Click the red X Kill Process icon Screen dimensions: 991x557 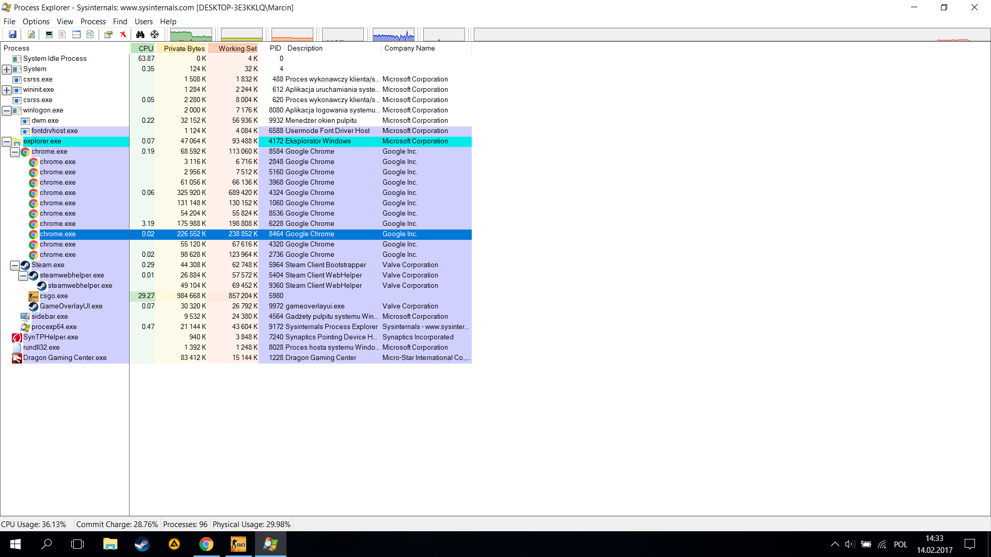(123, 35)
